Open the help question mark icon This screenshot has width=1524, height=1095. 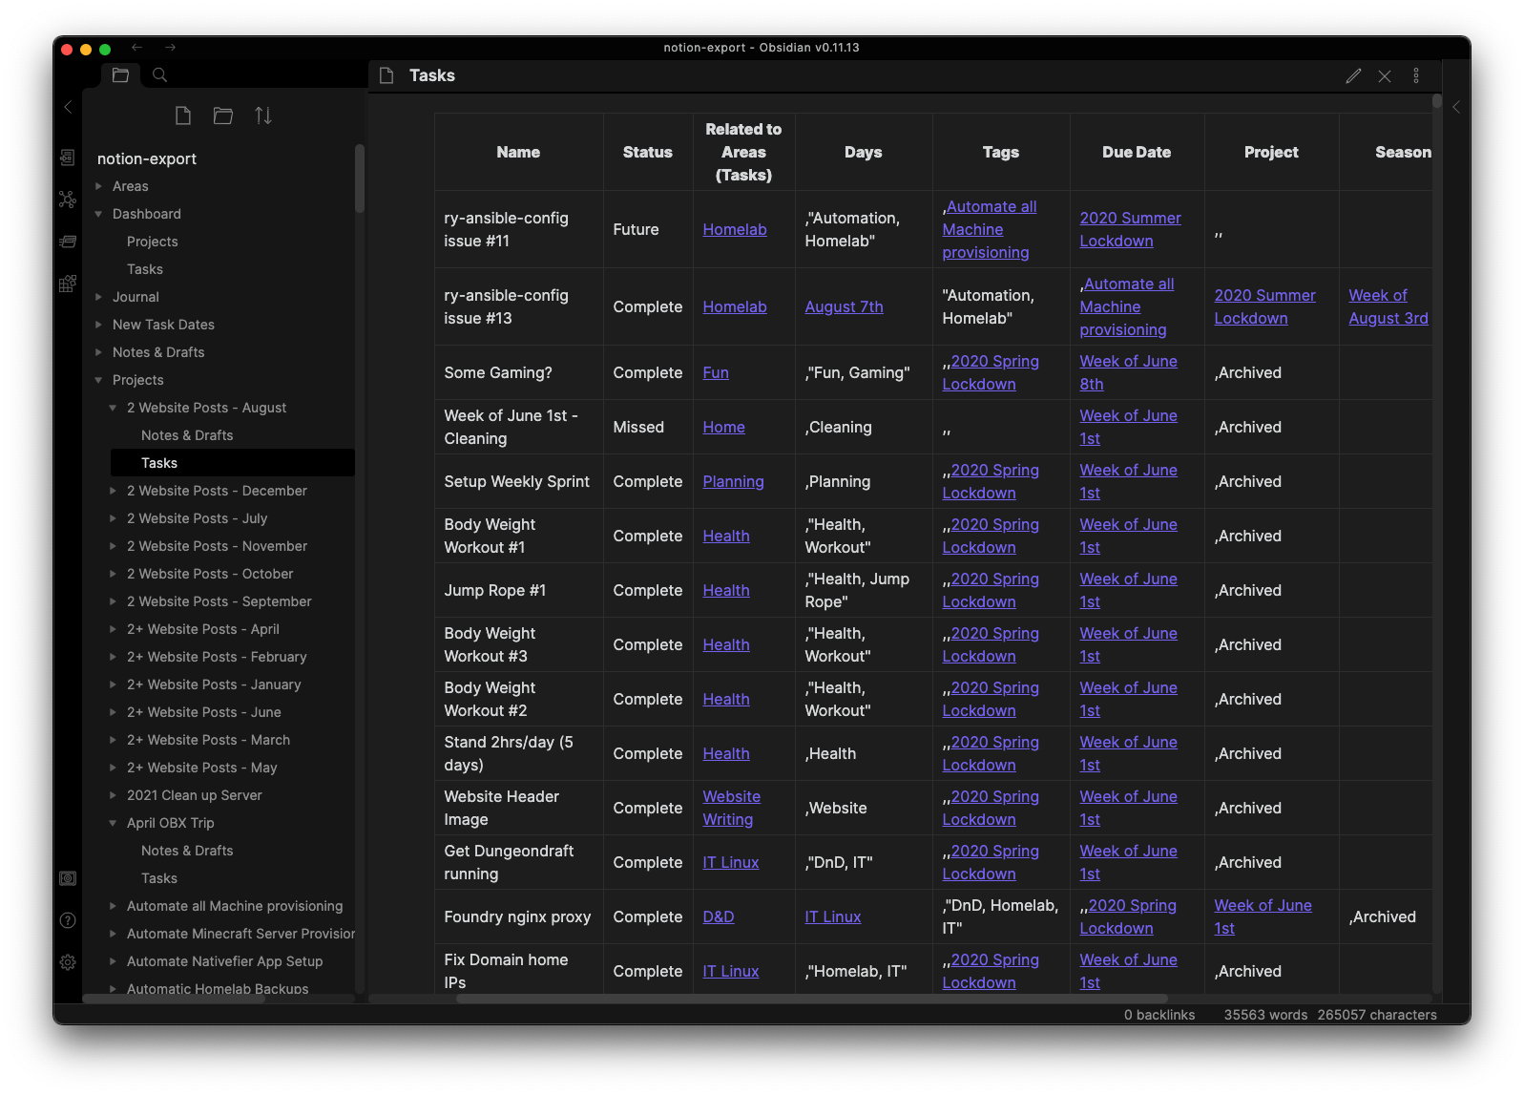coord(68,920)
